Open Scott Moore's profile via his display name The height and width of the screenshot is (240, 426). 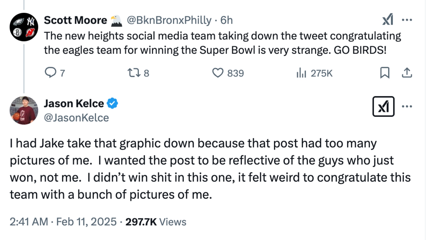coord(75,20)
